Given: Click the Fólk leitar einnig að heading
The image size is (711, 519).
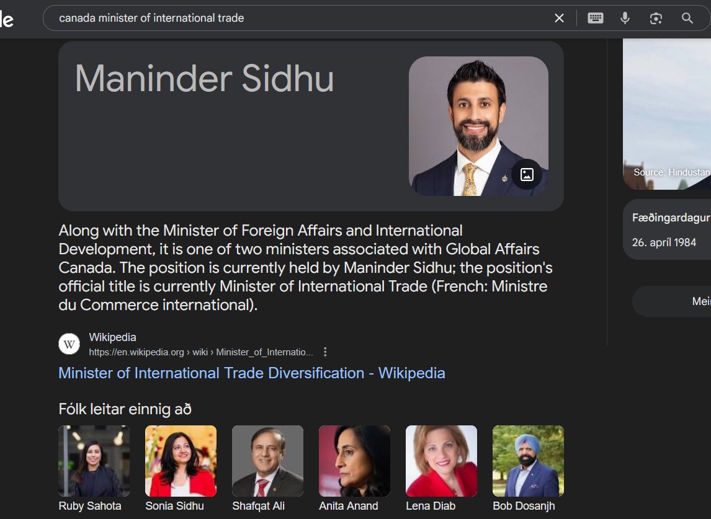Looking at the screenshot, I should tap(125, 409).
